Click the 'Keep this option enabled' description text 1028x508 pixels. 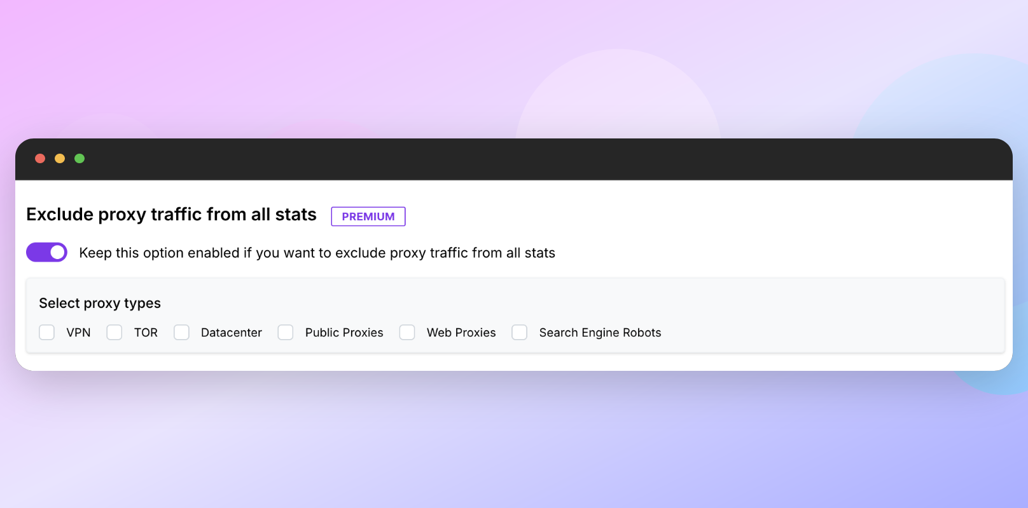[317, 253]
